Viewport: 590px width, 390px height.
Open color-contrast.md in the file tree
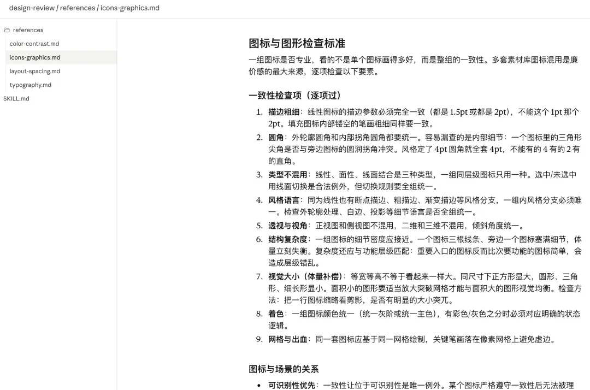pyautogui.click(x=34, y=44)
